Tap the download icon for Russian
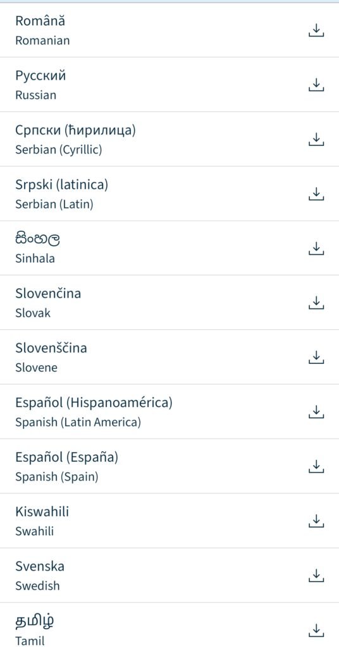339x647 pixels. pyautogui.click(x=316, y=85)
